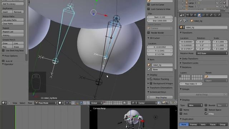Screen dimensions: 229x129
Task: Click Add To Library button
Action: pyautogui.click(x=13, y=4)
